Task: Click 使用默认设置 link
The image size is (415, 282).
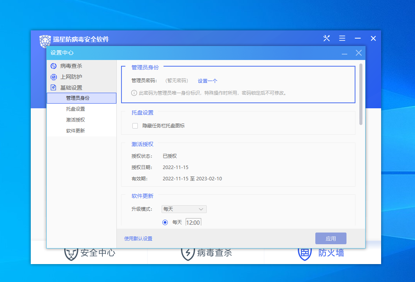Action: pyautogui.click(x=138, y=239)
